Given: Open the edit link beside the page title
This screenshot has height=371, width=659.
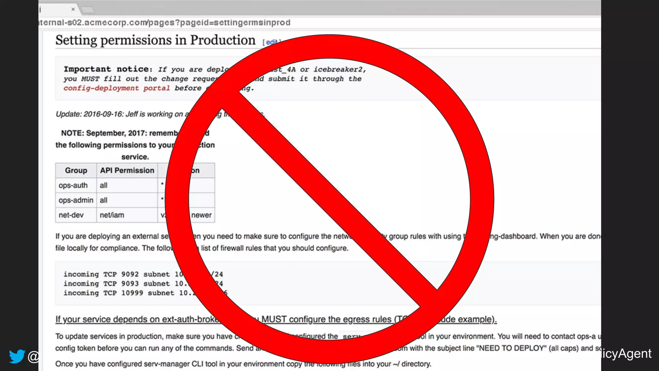Looking at the screenshot, I should (x=271, y=42).
